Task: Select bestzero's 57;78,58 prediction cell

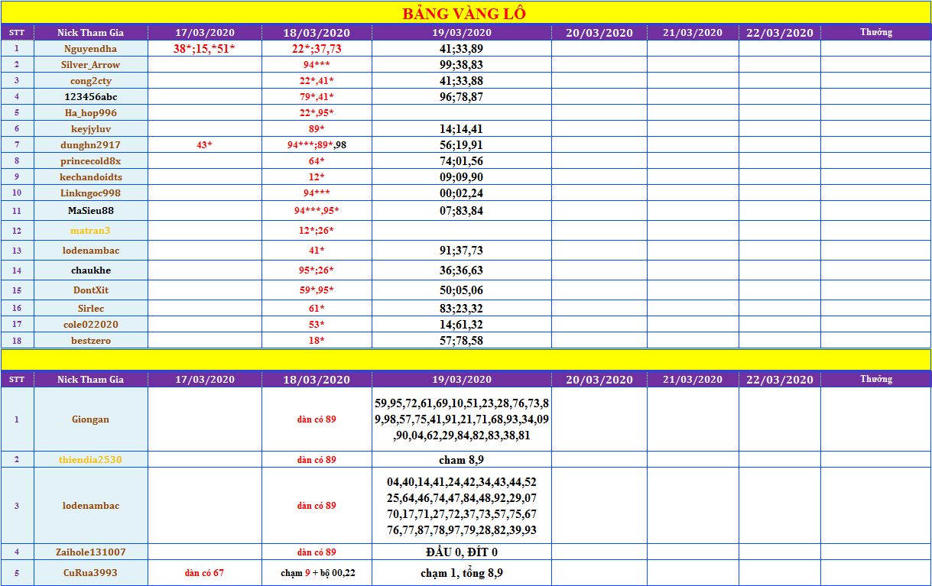Action: click(x=461, y=341)
